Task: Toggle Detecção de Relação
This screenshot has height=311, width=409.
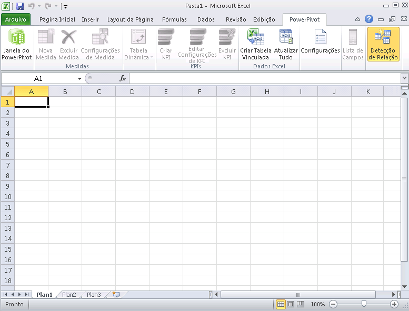Action: point(383,44)
